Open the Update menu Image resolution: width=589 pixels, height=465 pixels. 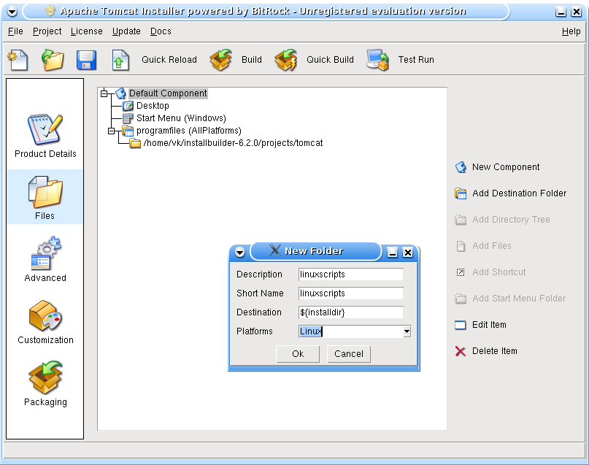click(x=126, y=31)
